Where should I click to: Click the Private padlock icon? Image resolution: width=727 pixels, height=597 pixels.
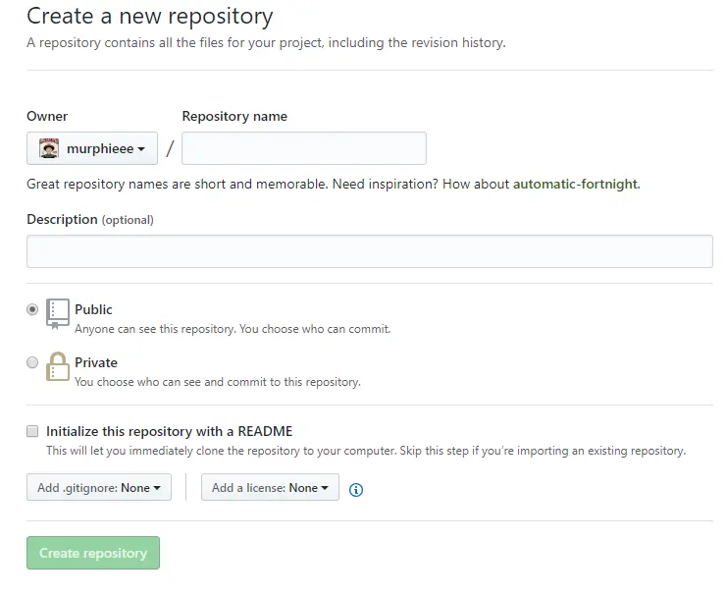coord(58,366)
